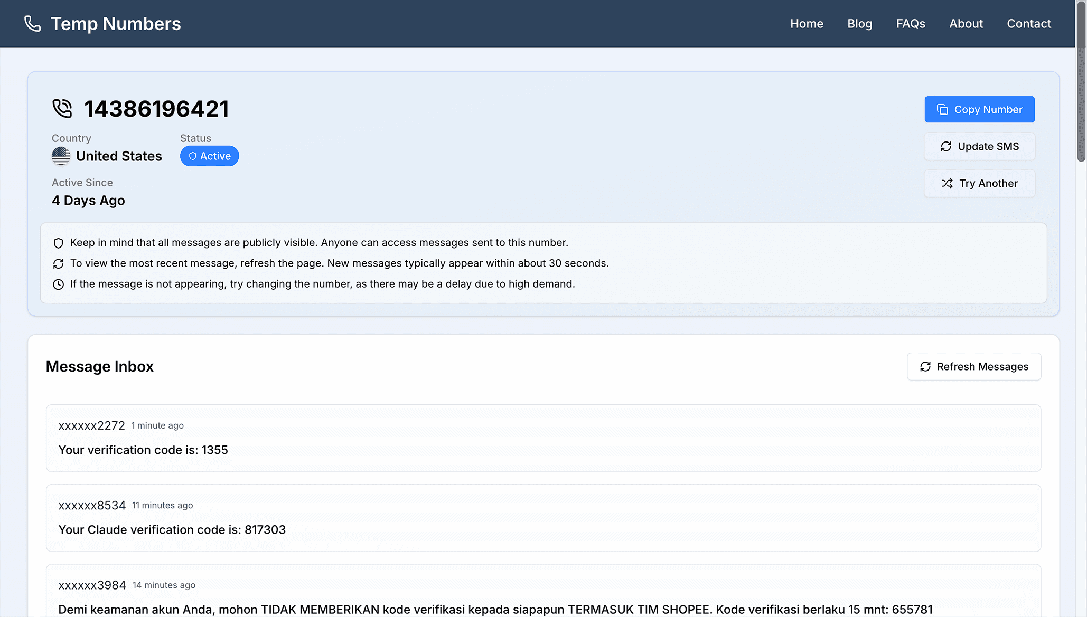The width and height of the screenshot is (1087, 617).
Task: Open the Contact page
Action: point(1028,23)
